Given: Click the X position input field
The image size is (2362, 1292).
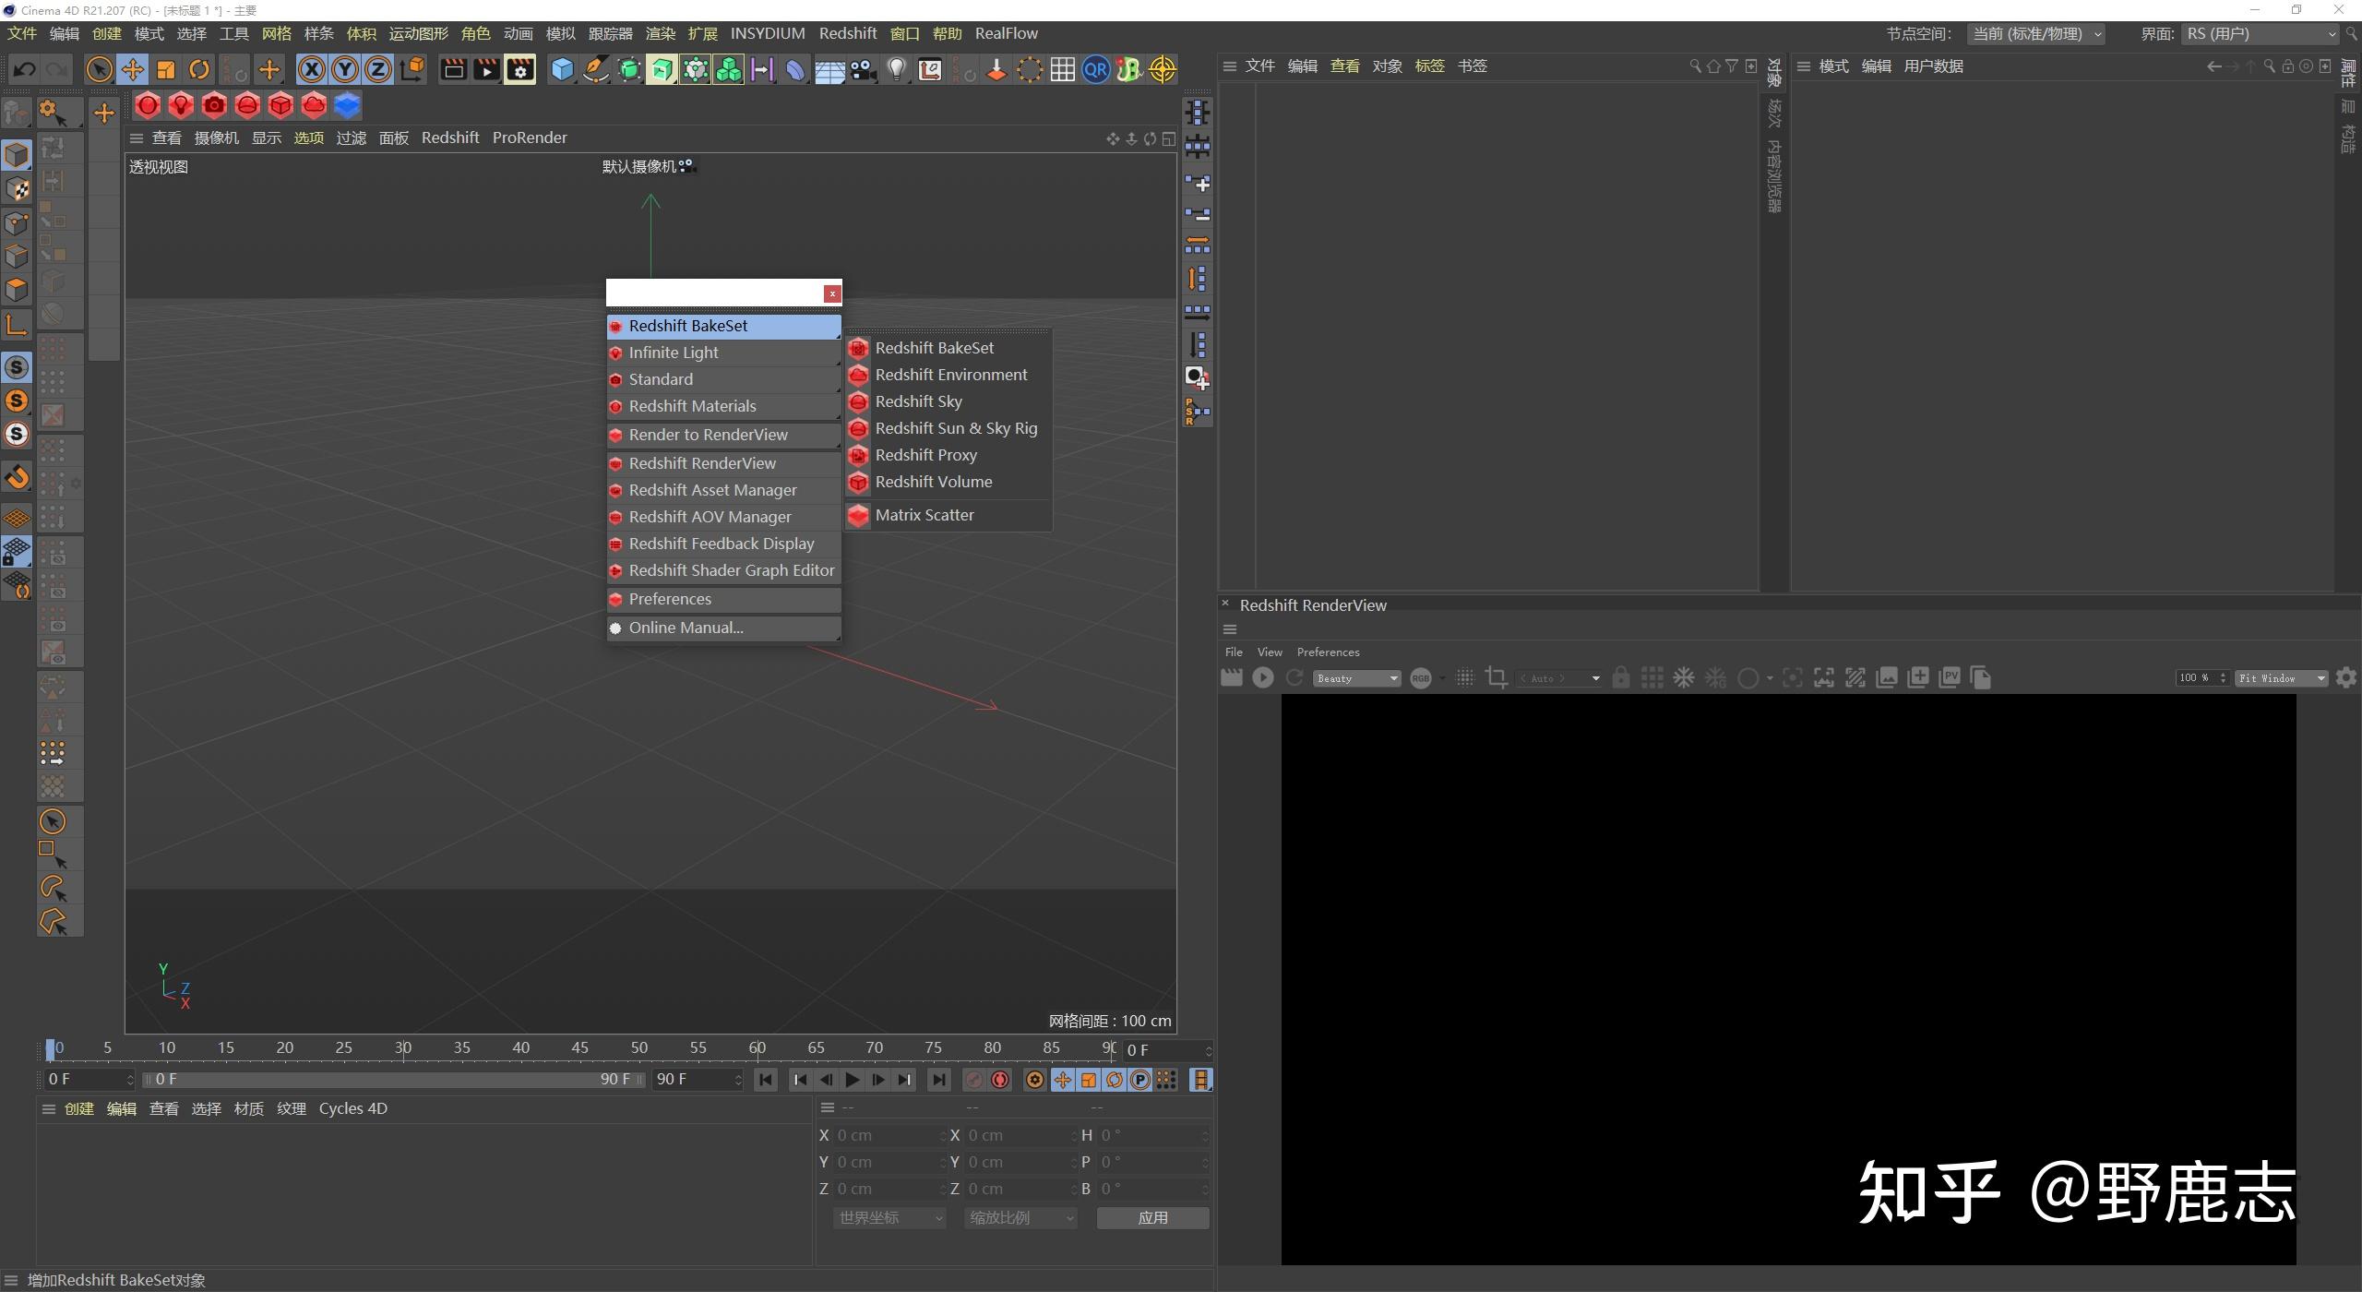Looking at the screenshot, I should 886,1136.
